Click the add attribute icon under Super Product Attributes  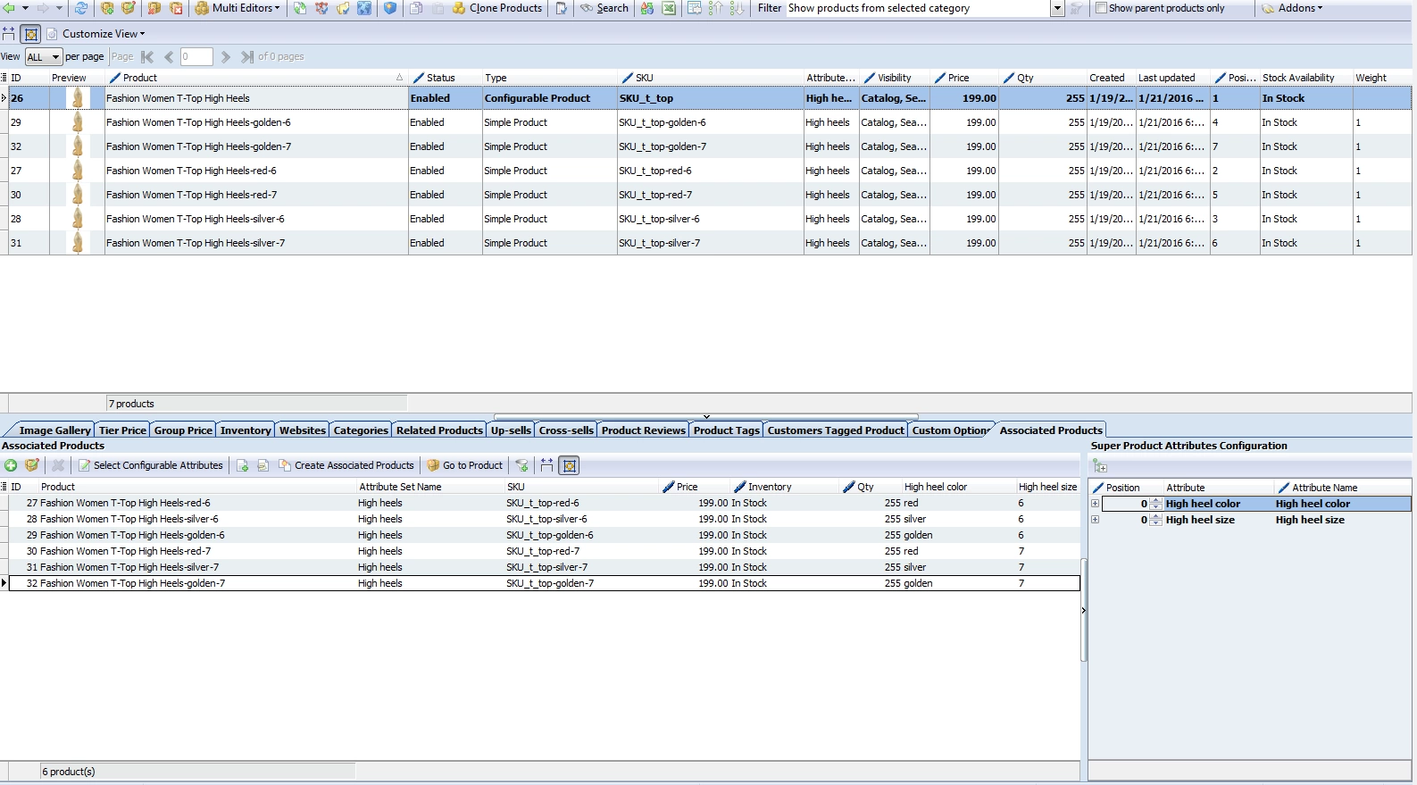coord(1100,466)
